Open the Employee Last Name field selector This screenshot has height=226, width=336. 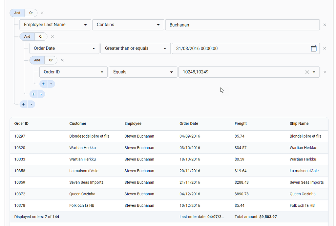[x=55, y=25]
